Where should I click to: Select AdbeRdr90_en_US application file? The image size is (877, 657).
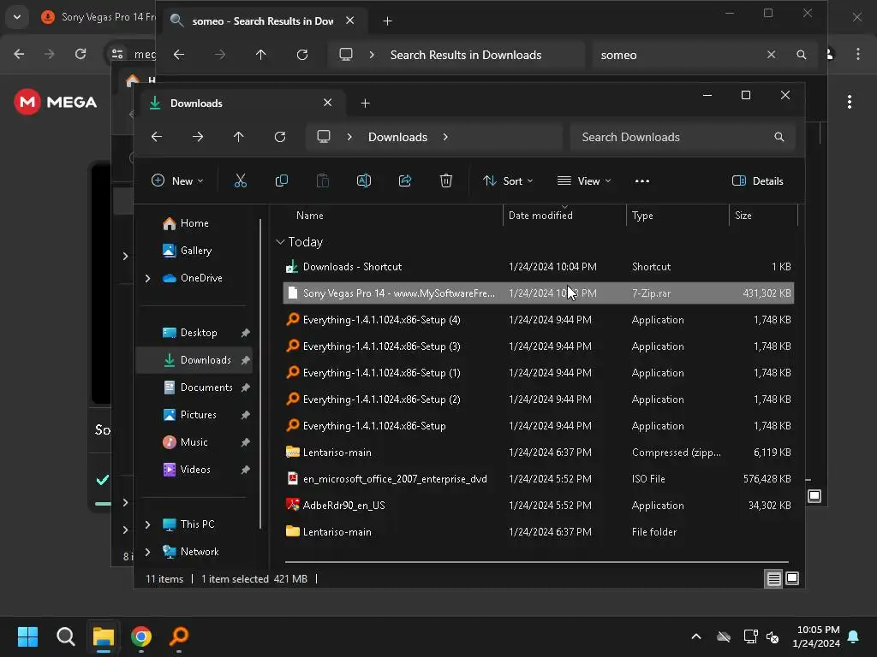539,505
